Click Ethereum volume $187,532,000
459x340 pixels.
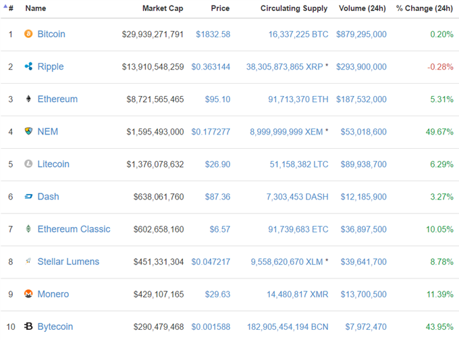361,99
